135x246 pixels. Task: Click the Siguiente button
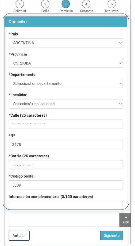pos(112,236)
